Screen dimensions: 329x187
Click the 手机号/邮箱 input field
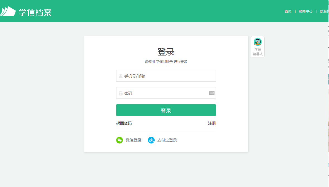[x=166, y=75]
